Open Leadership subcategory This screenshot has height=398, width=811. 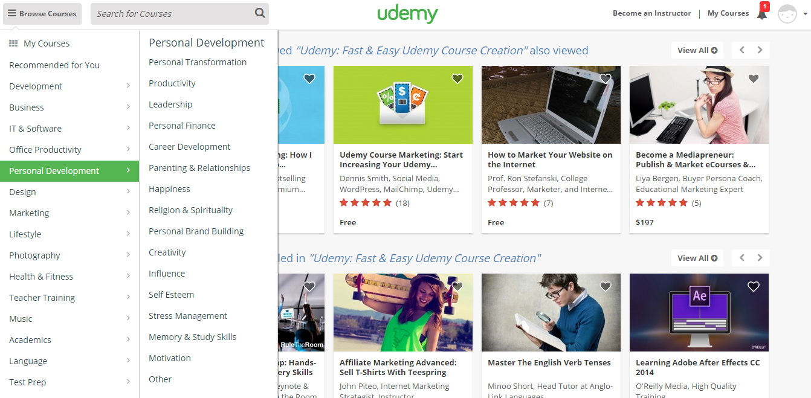pos(170,104)
